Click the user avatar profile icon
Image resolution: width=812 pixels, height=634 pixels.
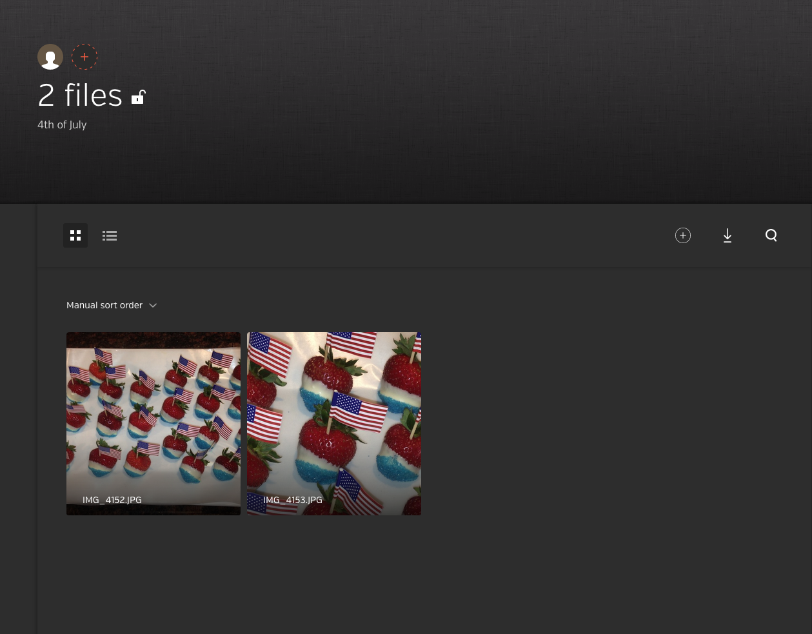[x=50, y=57]
